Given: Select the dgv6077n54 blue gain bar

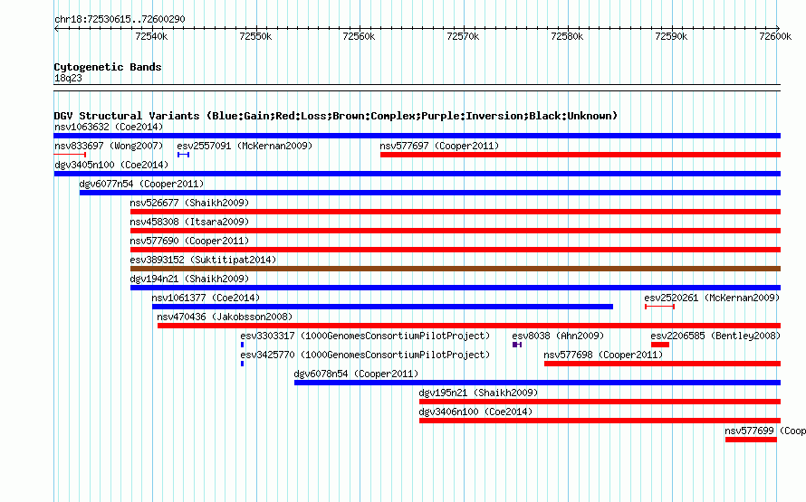Looking at the screenshot, I should pyautogui.click(x=430, y=193).
